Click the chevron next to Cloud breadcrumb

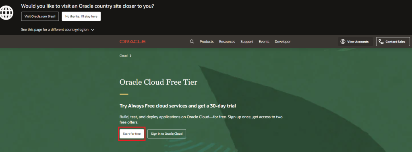(130, 56)
